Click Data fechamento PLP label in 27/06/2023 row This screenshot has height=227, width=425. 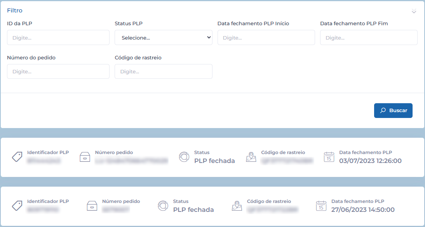[x=358, y=201]
